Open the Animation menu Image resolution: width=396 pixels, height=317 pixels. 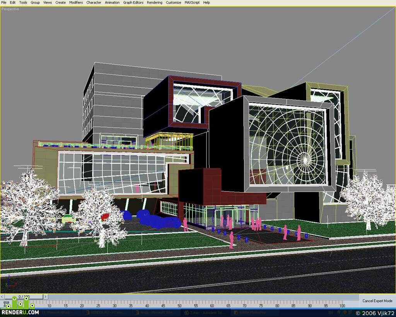click(x=112, y=3)
